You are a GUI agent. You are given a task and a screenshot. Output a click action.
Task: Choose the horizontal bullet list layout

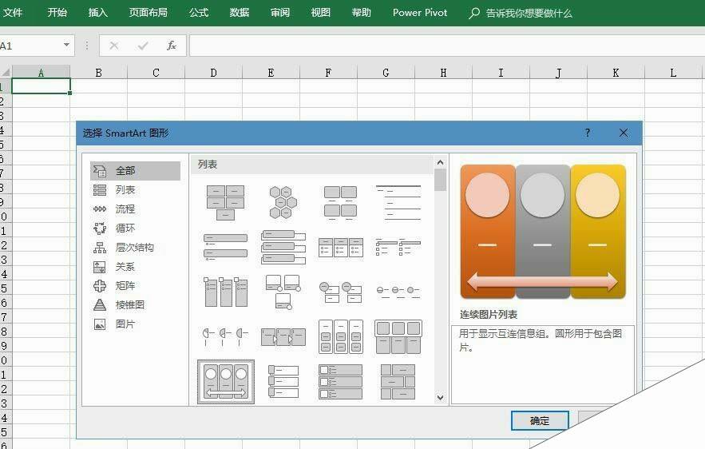click(340, 247)
